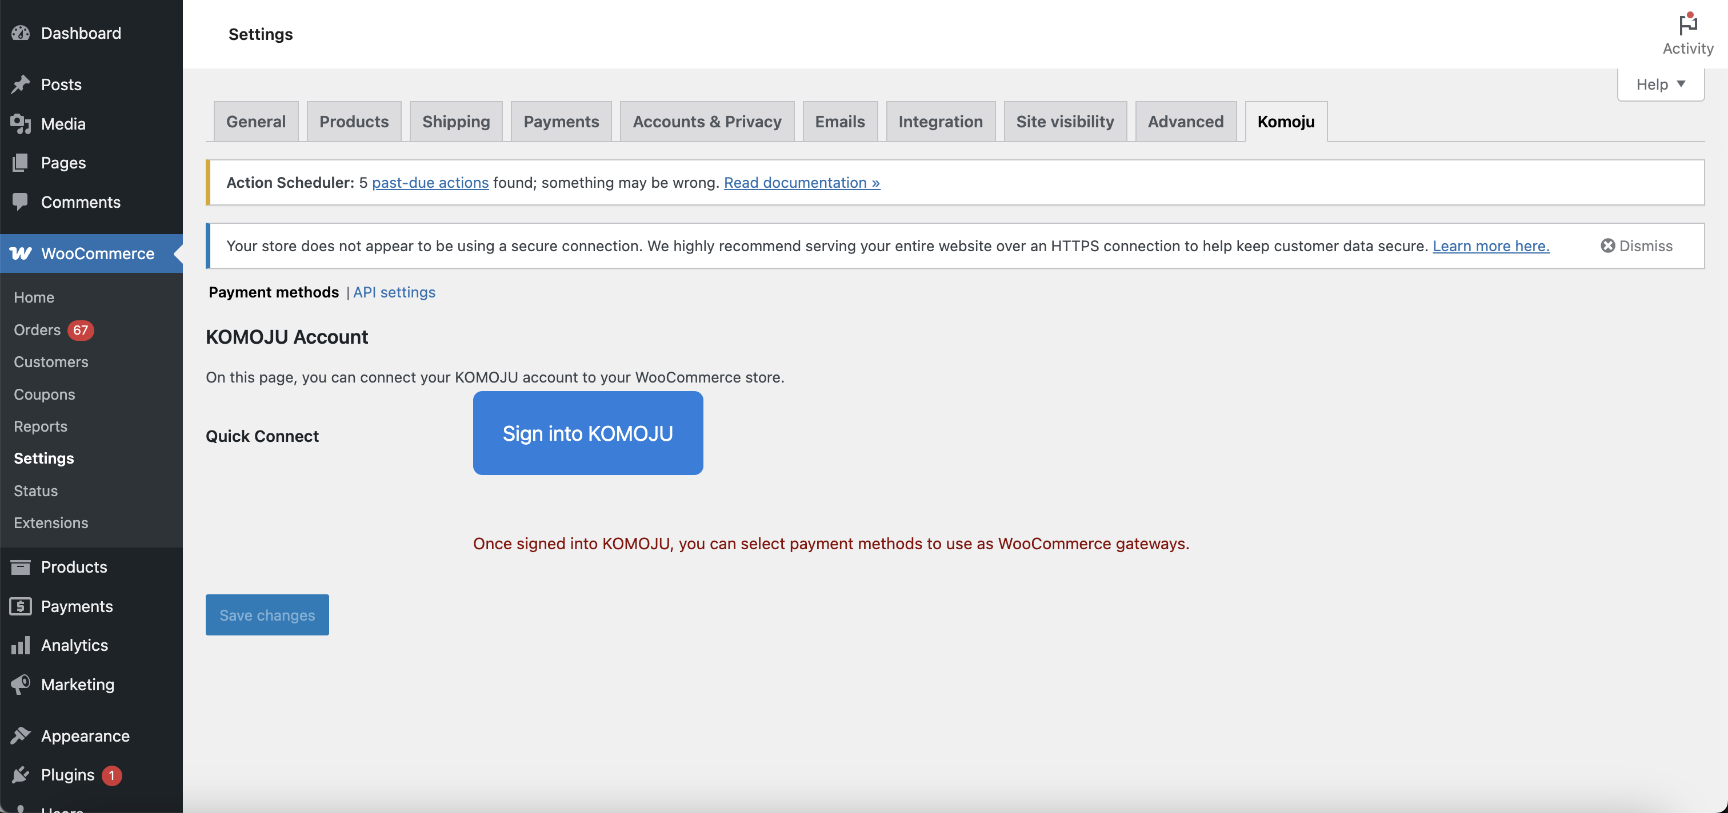Click the Appearance paintbrush icon
This screenshot has height=813, width=1728.
[21, 735]
